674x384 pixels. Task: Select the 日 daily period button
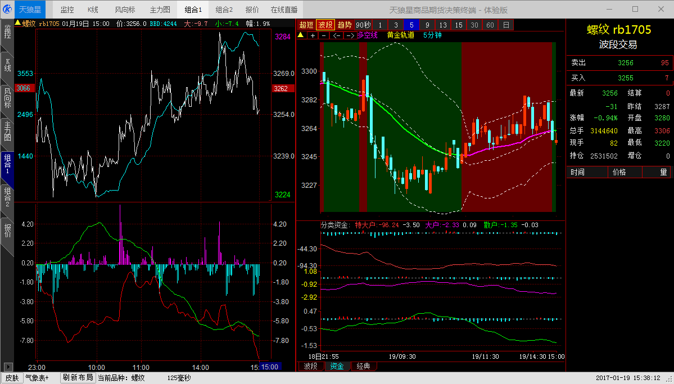tap(506, 25)
